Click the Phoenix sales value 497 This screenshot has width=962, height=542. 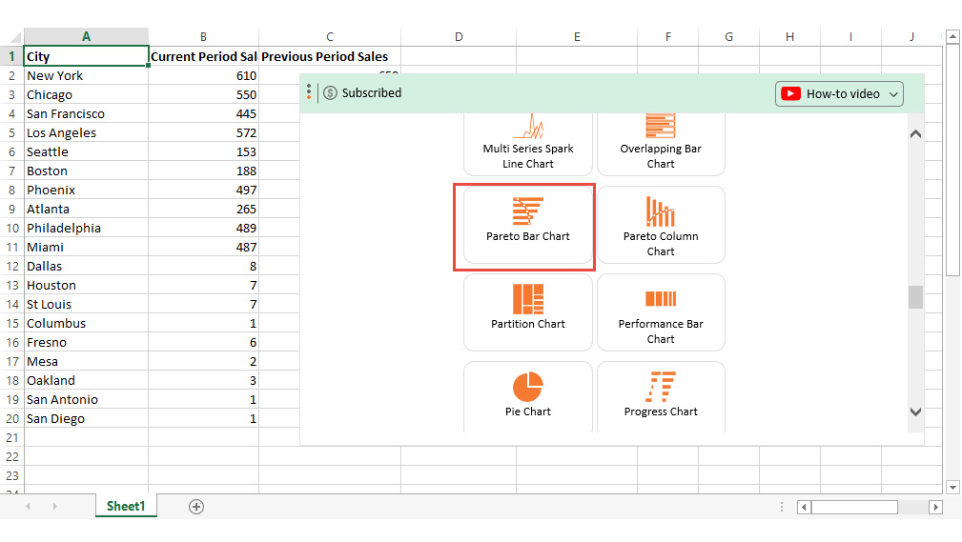203,190
